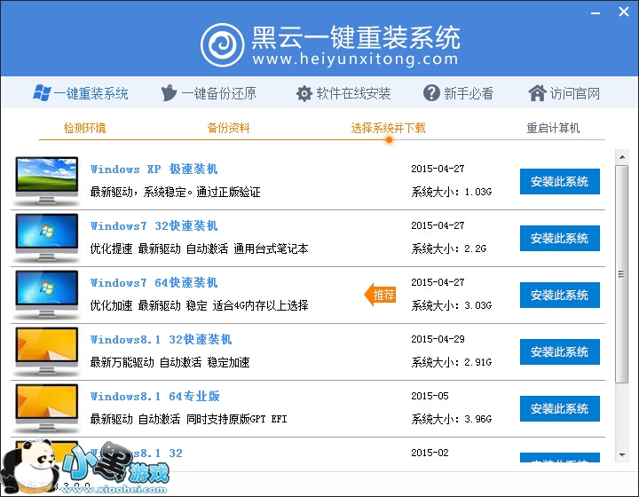The width and height of the screenshot is (639, 497).
Task: Select the 检测环境 step
Action: click(x=85, y=128)
